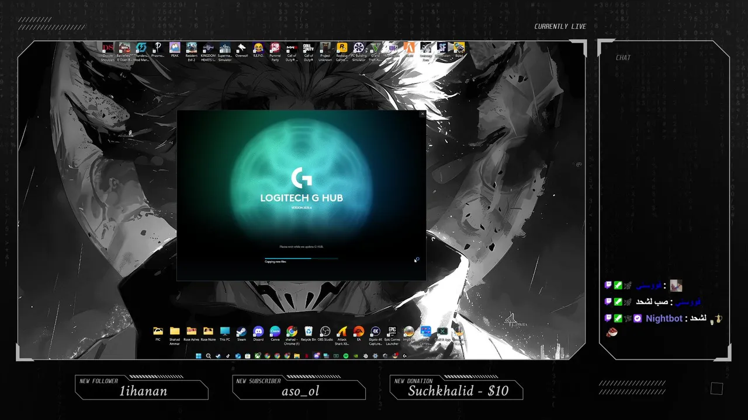Image resolution: width=748 pixels, height=420 pixels.
Task: Launch the Supermarket Simulator shortcut
Action: (x=225, y=51)
